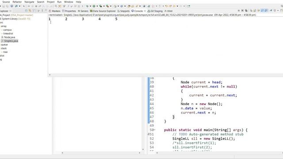
Task: Open the Refactor menu
Action: (17, 2)
